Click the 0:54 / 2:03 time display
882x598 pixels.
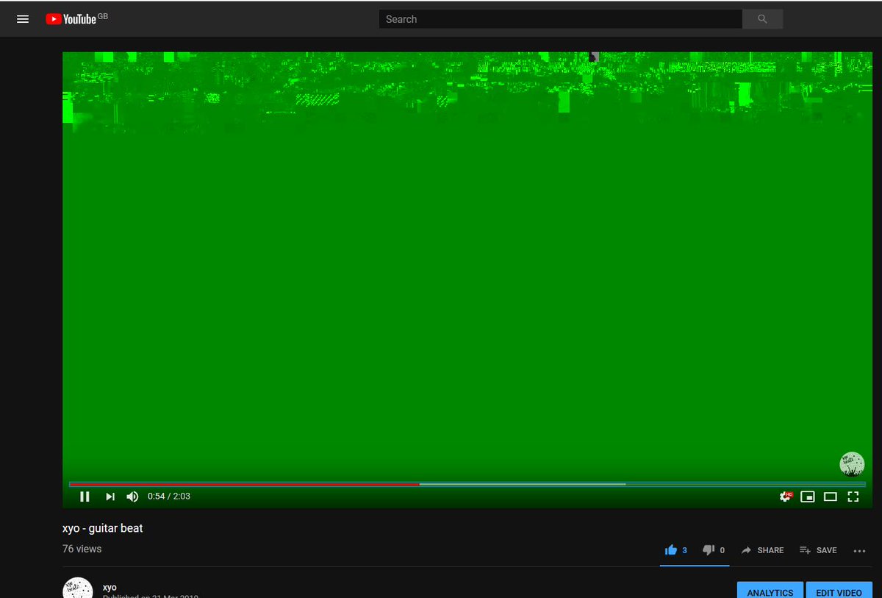(169, 496)
